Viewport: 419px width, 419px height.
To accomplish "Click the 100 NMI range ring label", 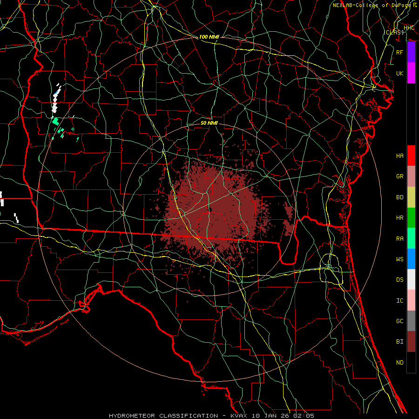I will (x=209, y=37).
